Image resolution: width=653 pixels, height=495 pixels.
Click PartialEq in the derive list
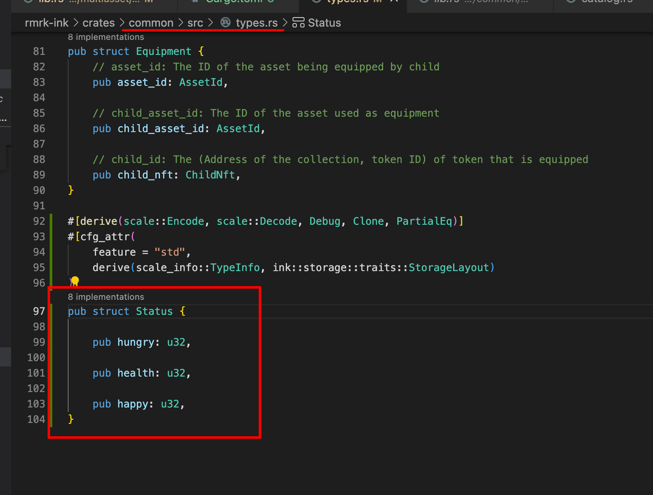tap(424, 221)
